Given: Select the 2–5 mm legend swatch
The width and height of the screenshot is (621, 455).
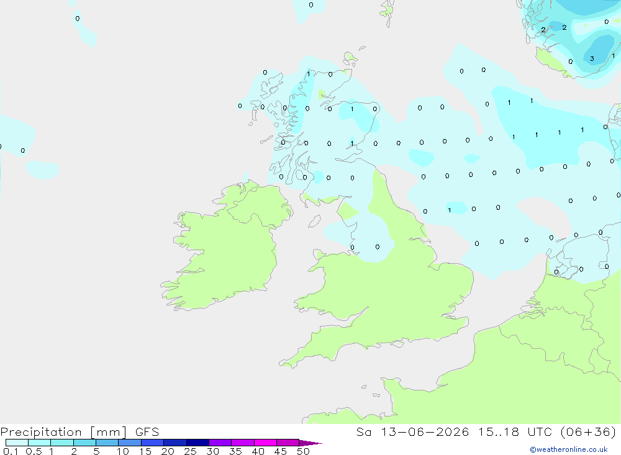Looking at the screenshot, I should tap(84, 443).
